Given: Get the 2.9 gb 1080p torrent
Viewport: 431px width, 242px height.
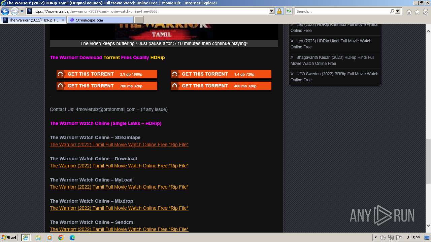Looking at the screenshot, I should [x=107, y=74].
